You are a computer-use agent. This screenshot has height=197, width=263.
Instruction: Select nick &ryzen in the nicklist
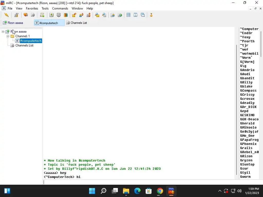[246, 160]
